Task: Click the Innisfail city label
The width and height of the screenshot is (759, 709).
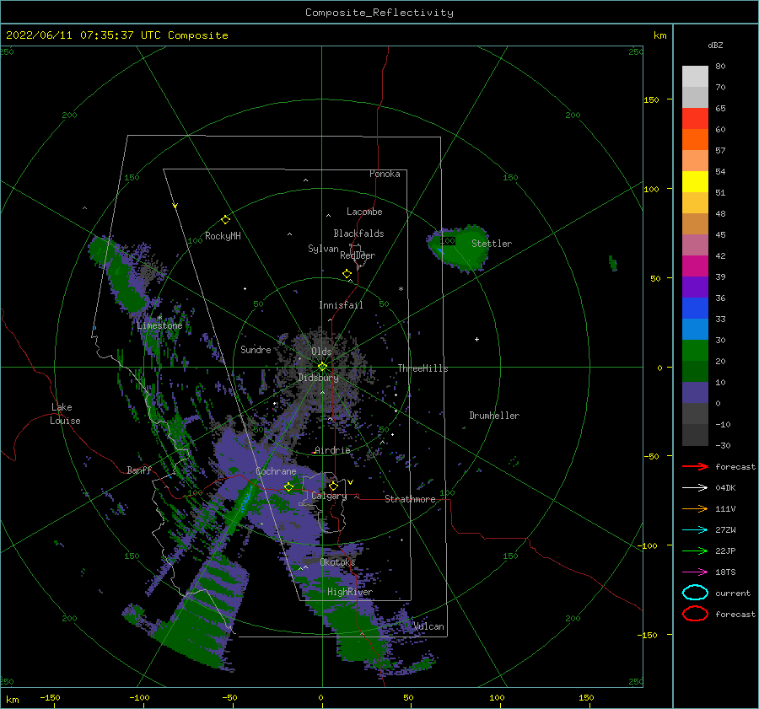Action: pyautogui.click(x=341, y=305)
